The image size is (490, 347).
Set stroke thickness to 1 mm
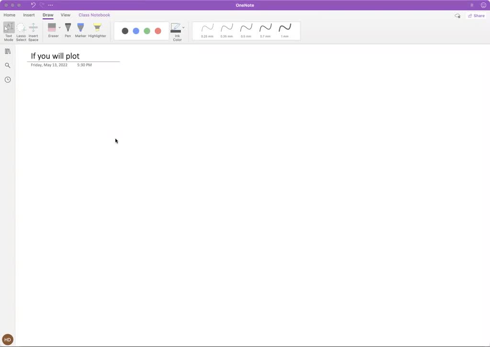[x=285, y=30]
